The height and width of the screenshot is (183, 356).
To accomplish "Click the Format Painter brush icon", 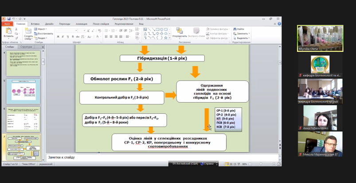I will [x=16, y=38].
